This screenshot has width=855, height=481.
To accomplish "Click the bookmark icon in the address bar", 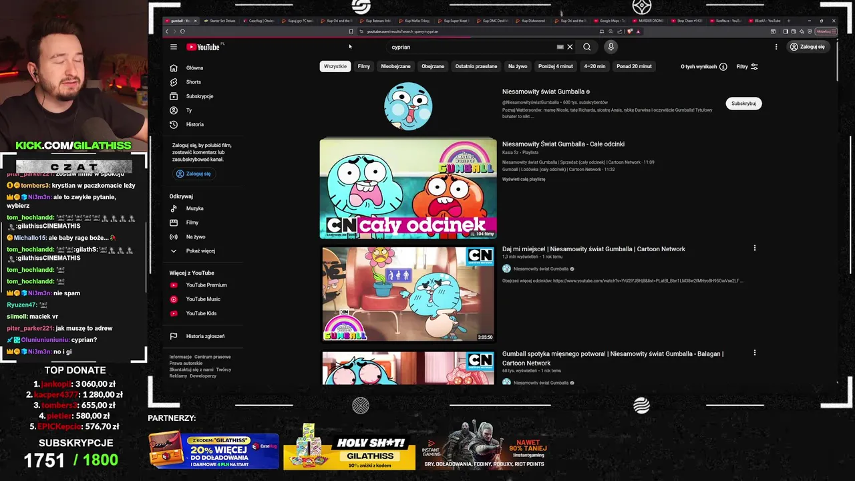I will pos(351,31).
